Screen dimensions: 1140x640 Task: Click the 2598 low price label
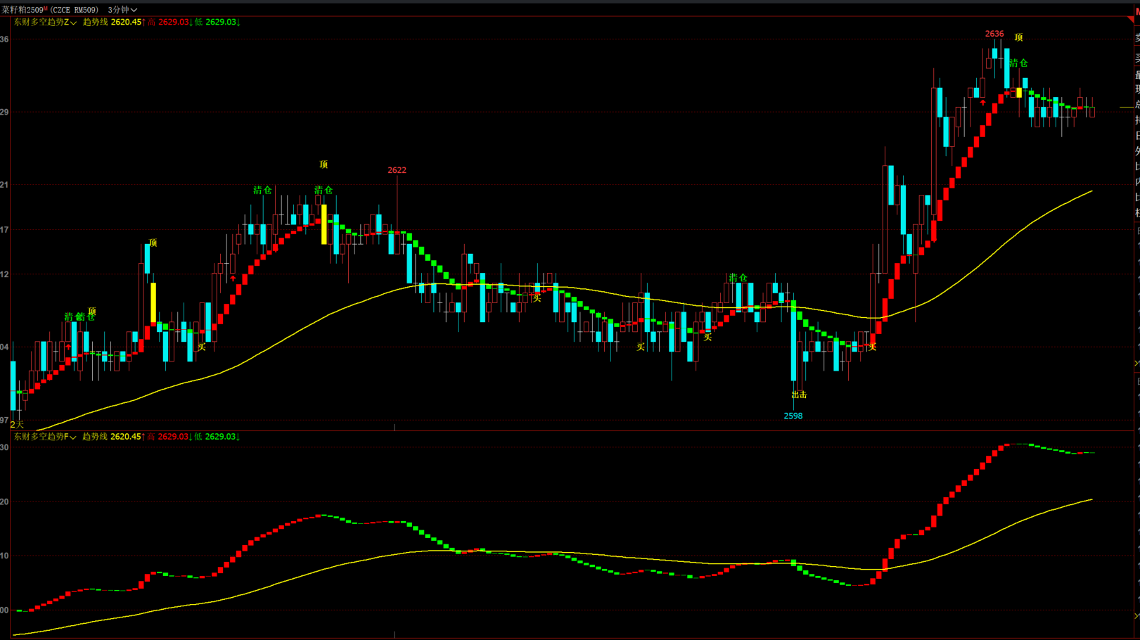tap(793, 416)
